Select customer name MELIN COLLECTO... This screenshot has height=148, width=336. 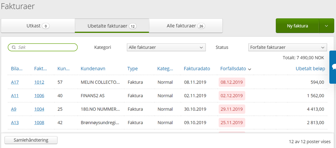click(100, 82)
